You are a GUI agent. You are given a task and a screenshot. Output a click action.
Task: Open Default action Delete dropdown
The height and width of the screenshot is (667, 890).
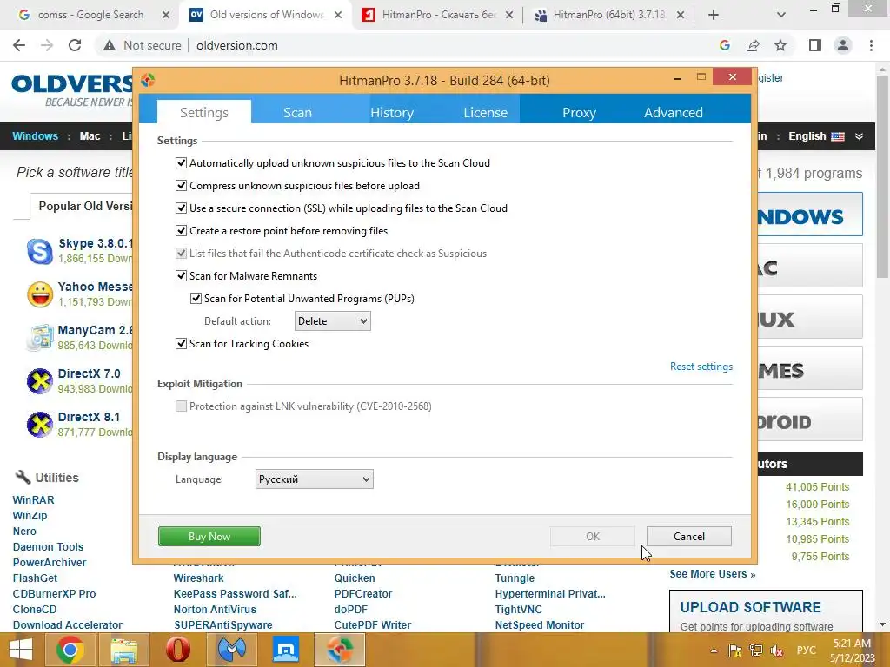click(333, 321)
